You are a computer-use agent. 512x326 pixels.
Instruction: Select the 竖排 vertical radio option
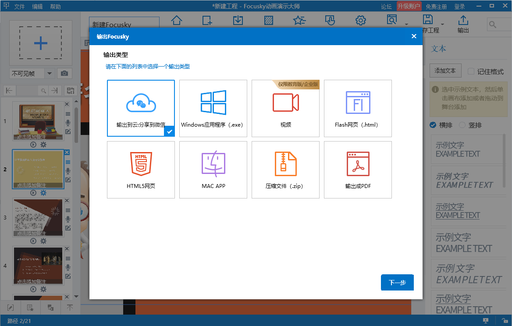[462, 125]
